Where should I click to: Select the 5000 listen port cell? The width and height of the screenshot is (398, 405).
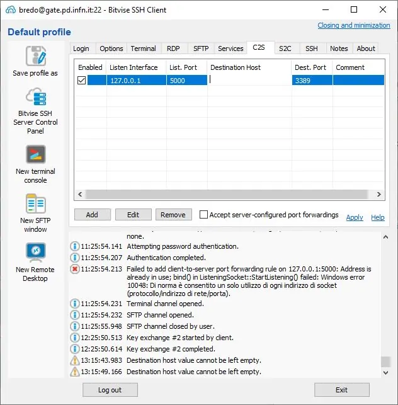tap(187, 81)
